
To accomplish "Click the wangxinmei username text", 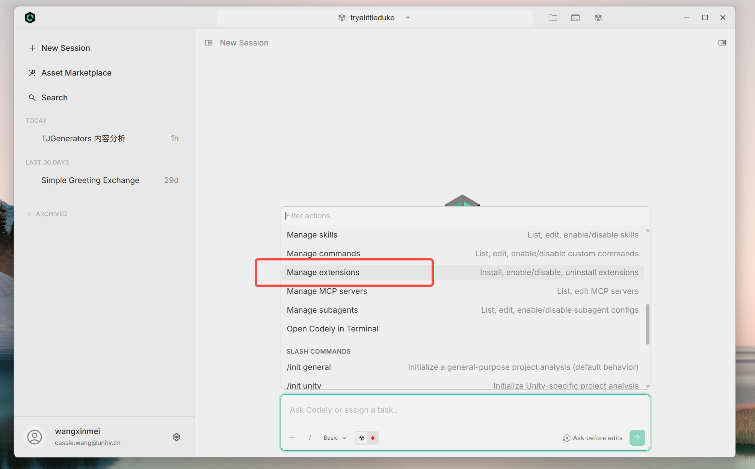I will coord(77,431).
